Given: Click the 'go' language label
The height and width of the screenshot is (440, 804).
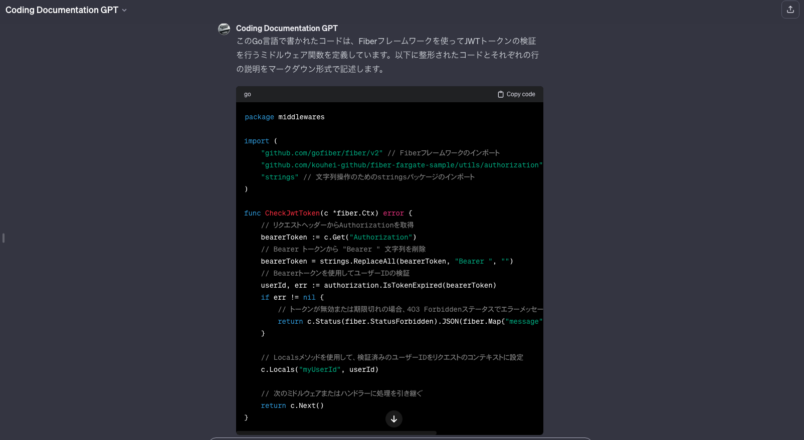Looking at the screenshot, I should (x=248, y=94).
